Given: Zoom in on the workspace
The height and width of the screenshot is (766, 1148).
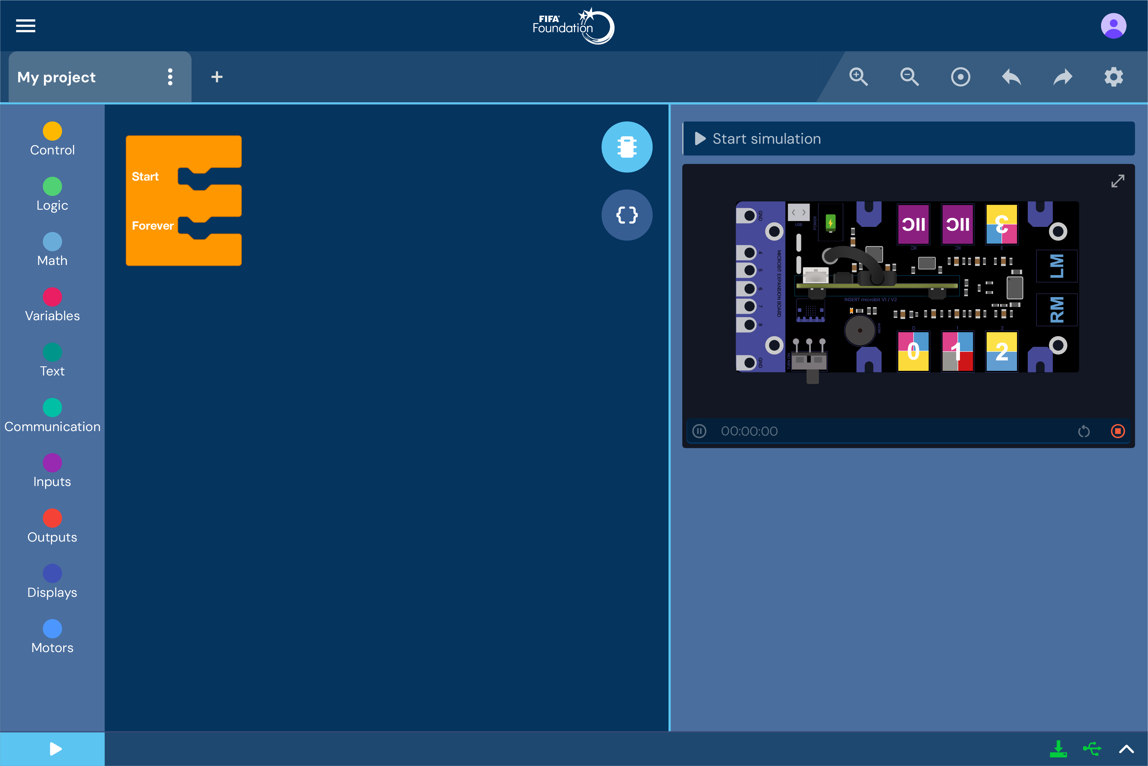Looking at the screenshot, I should 858,77.
